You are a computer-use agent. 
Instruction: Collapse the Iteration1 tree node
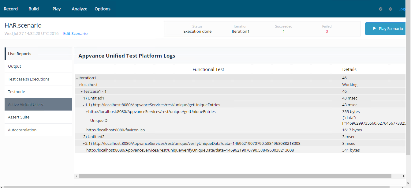click(x=77, y=78)
